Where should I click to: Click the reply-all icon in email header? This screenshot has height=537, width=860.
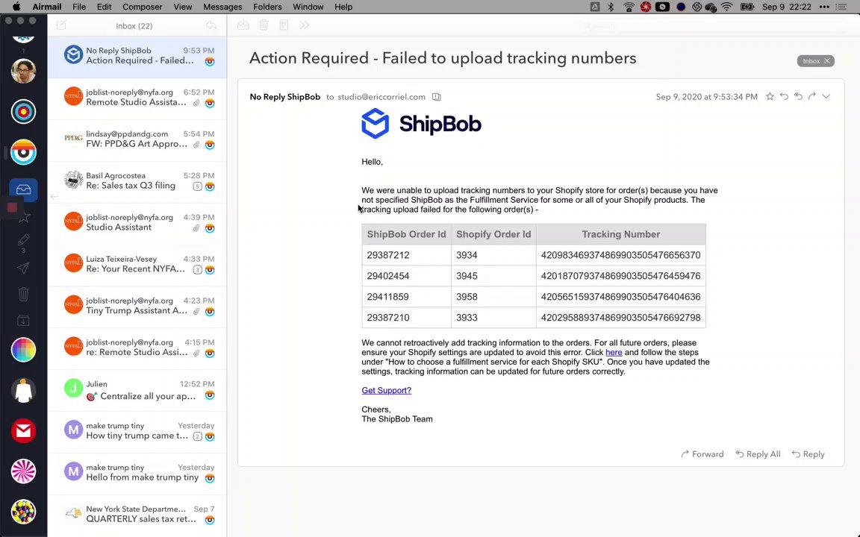click(799, 96)
